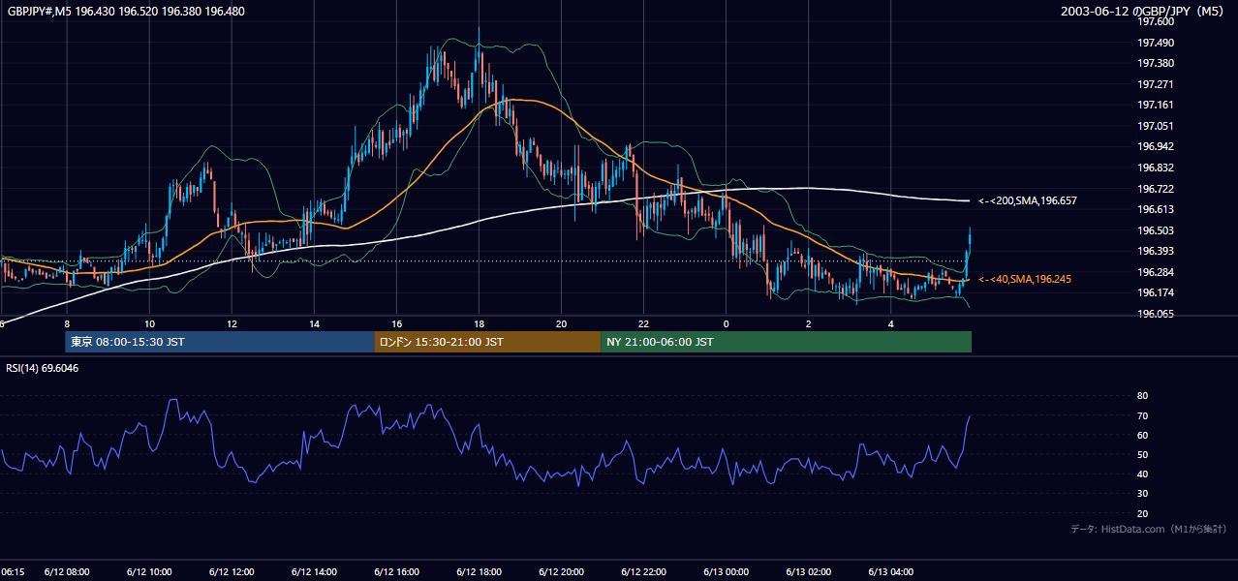Click price scale value 197.600
The height and width of the screenshot is (581, 1238).
1156,22
